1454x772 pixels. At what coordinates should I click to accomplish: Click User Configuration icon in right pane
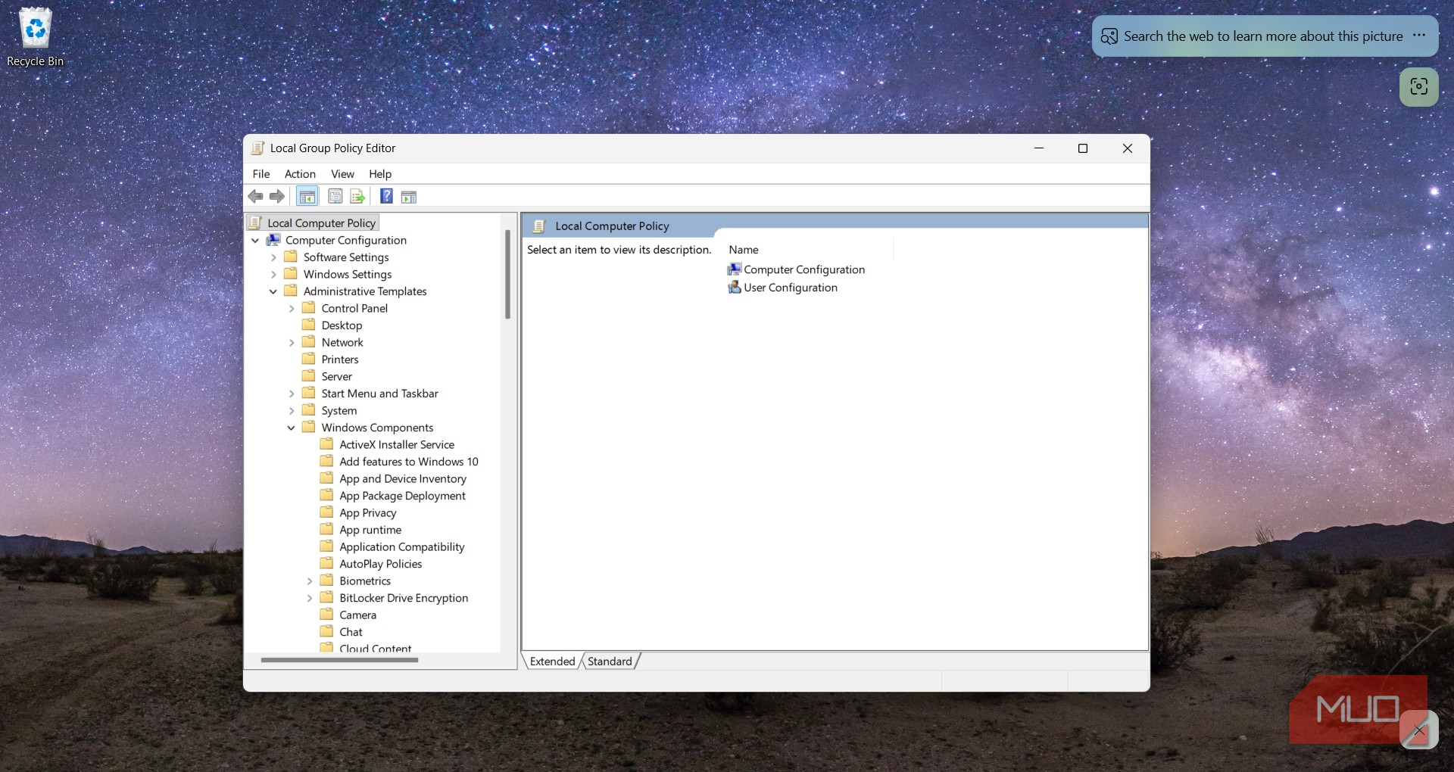pos(735,288)
